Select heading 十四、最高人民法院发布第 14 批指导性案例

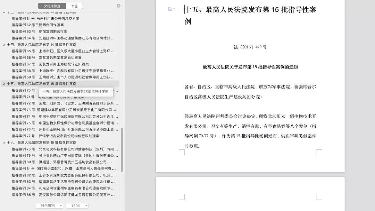coord(42,45)
